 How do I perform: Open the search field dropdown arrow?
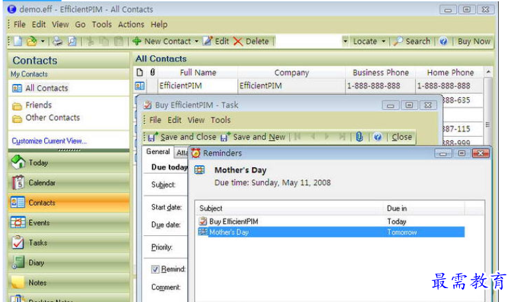tap(345, 42)
